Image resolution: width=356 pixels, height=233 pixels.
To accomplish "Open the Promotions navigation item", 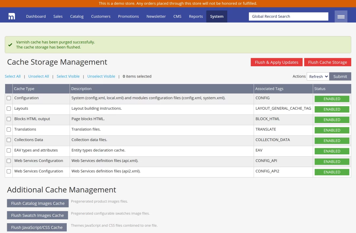I will (x=128, y=17).
